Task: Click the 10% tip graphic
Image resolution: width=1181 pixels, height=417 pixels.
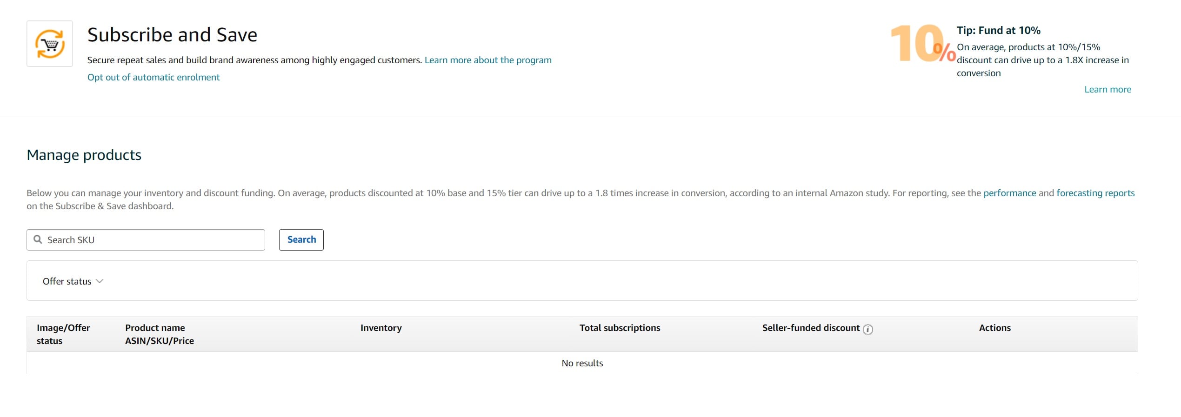Action: pyautogui.click(x=922, y=44)
